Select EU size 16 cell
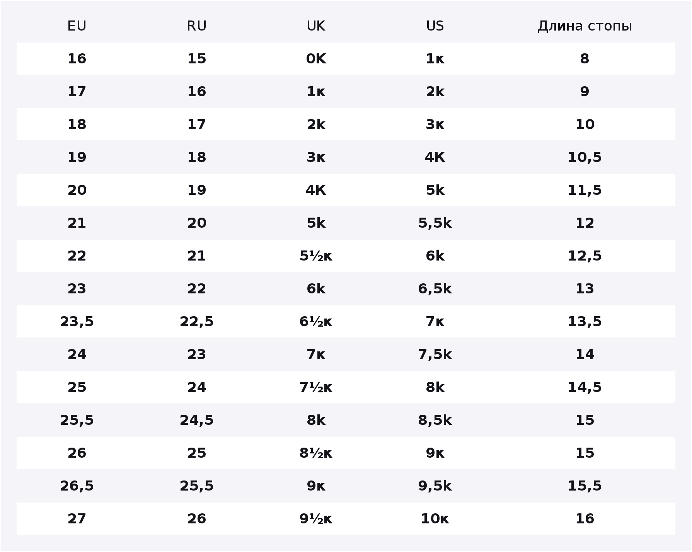692x552 pixels. (x=77, y=59)
